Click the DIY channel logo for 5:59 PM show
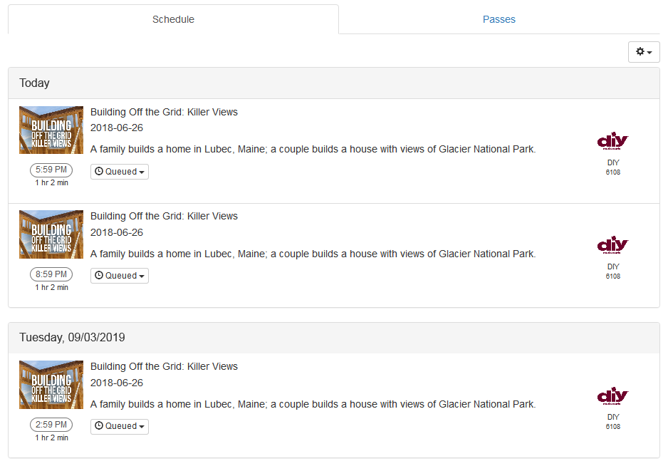The height and width of the screenshot is (471, 668). point(612,141)
